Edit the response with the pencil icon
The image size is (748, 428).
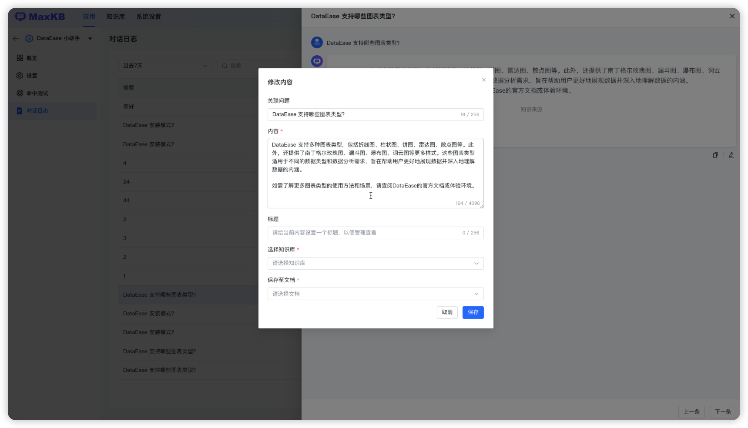(x=731, y=155)
